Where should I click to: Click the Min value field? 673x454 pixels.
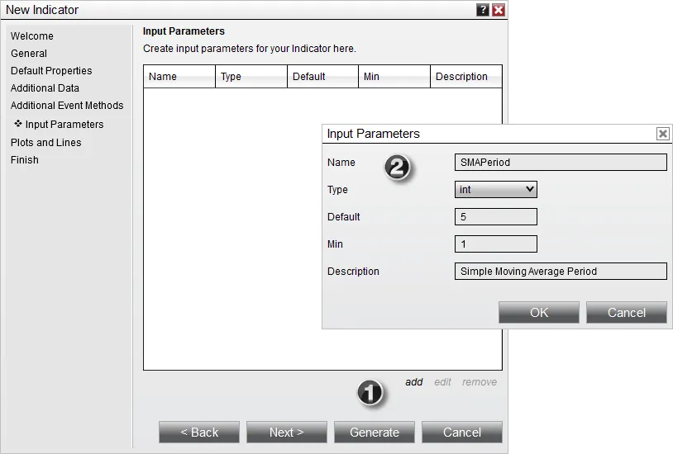[496, 244]
